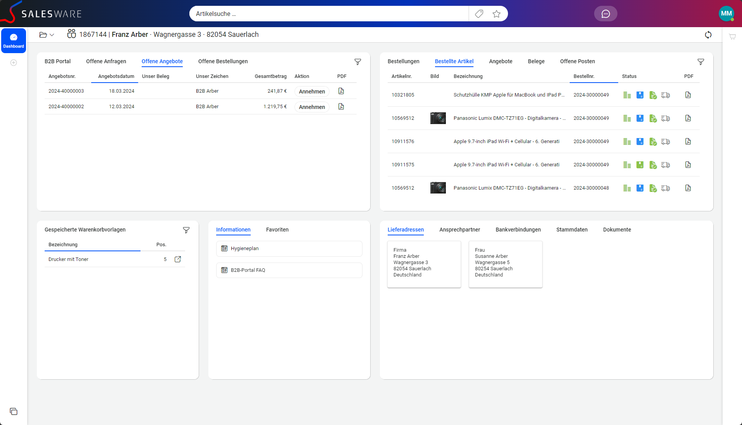Viewport: 742px width, 425px height.
Task: Open PDF for offer 2024-40000003
Action: (x=341, y=91)
